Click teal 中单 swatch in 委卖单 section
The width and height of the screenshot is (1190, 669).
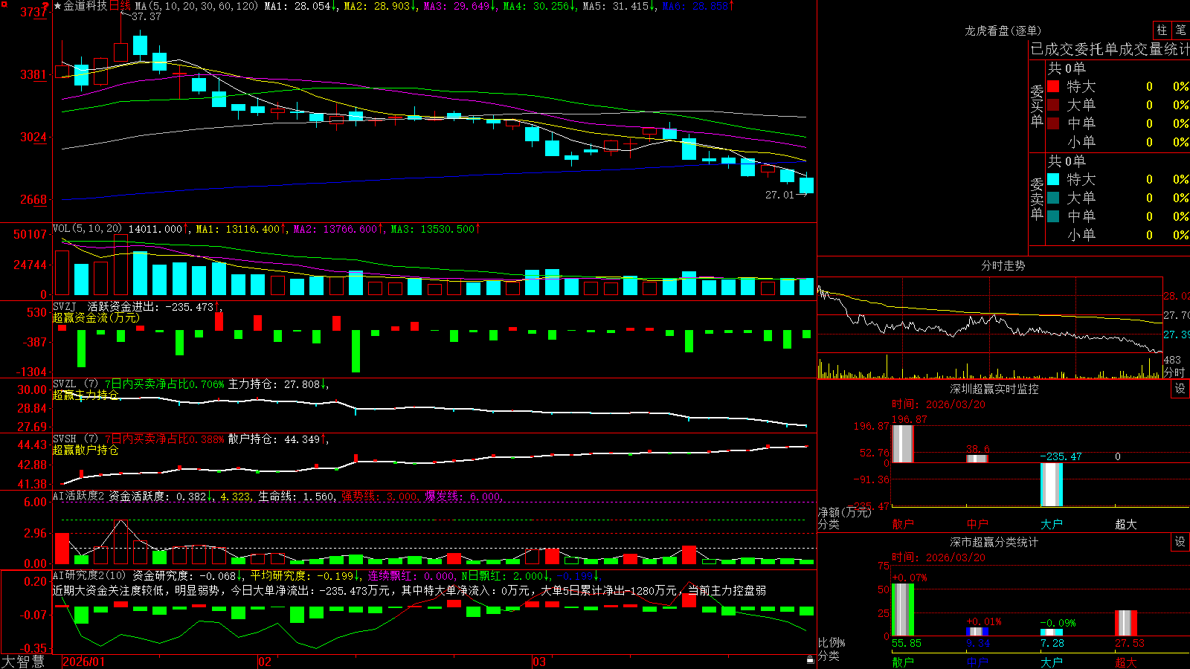point(1053,216)
